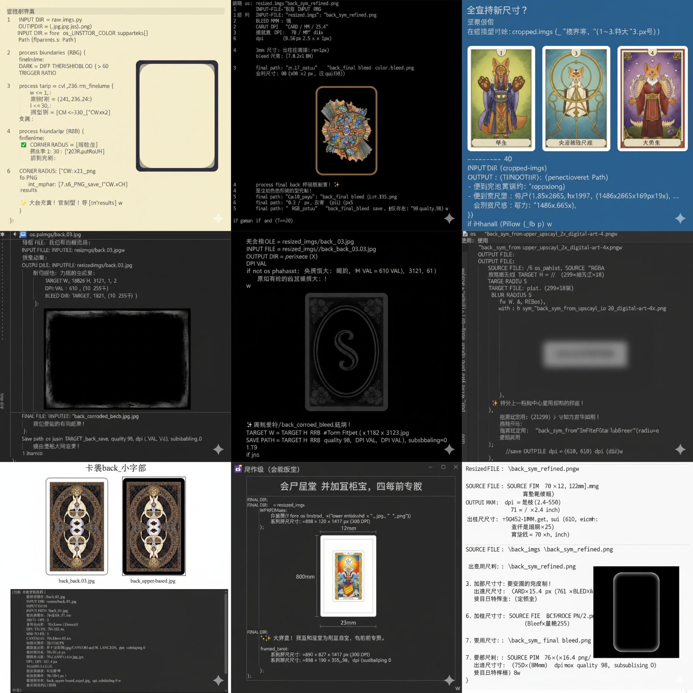693x693 pixels.
Task: Click the blurred button in the dark code panel
Action: tap(585, 354)
